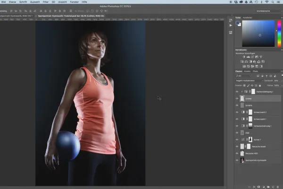Open the Farbe panel options menu
Viewport: 283px width, 189px height.
(x=282, y=18)
